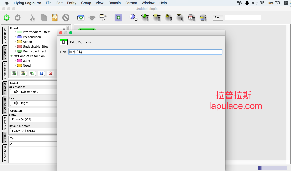Screen dimensions: 291x171
Task: Click the Find label button
Action: (218, 17)
